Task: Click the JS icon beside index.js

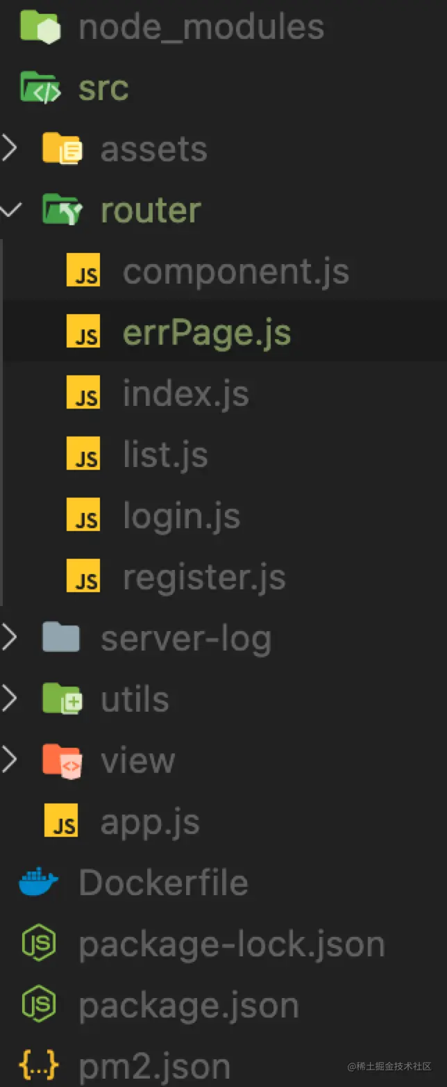Action: pos(83,393)
